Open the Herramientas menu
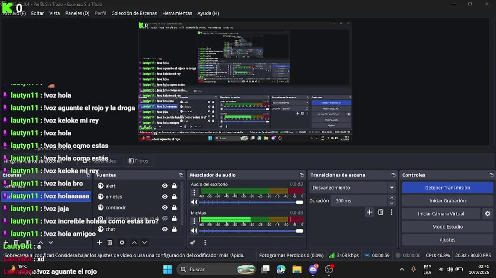 (x=177, y=13)
